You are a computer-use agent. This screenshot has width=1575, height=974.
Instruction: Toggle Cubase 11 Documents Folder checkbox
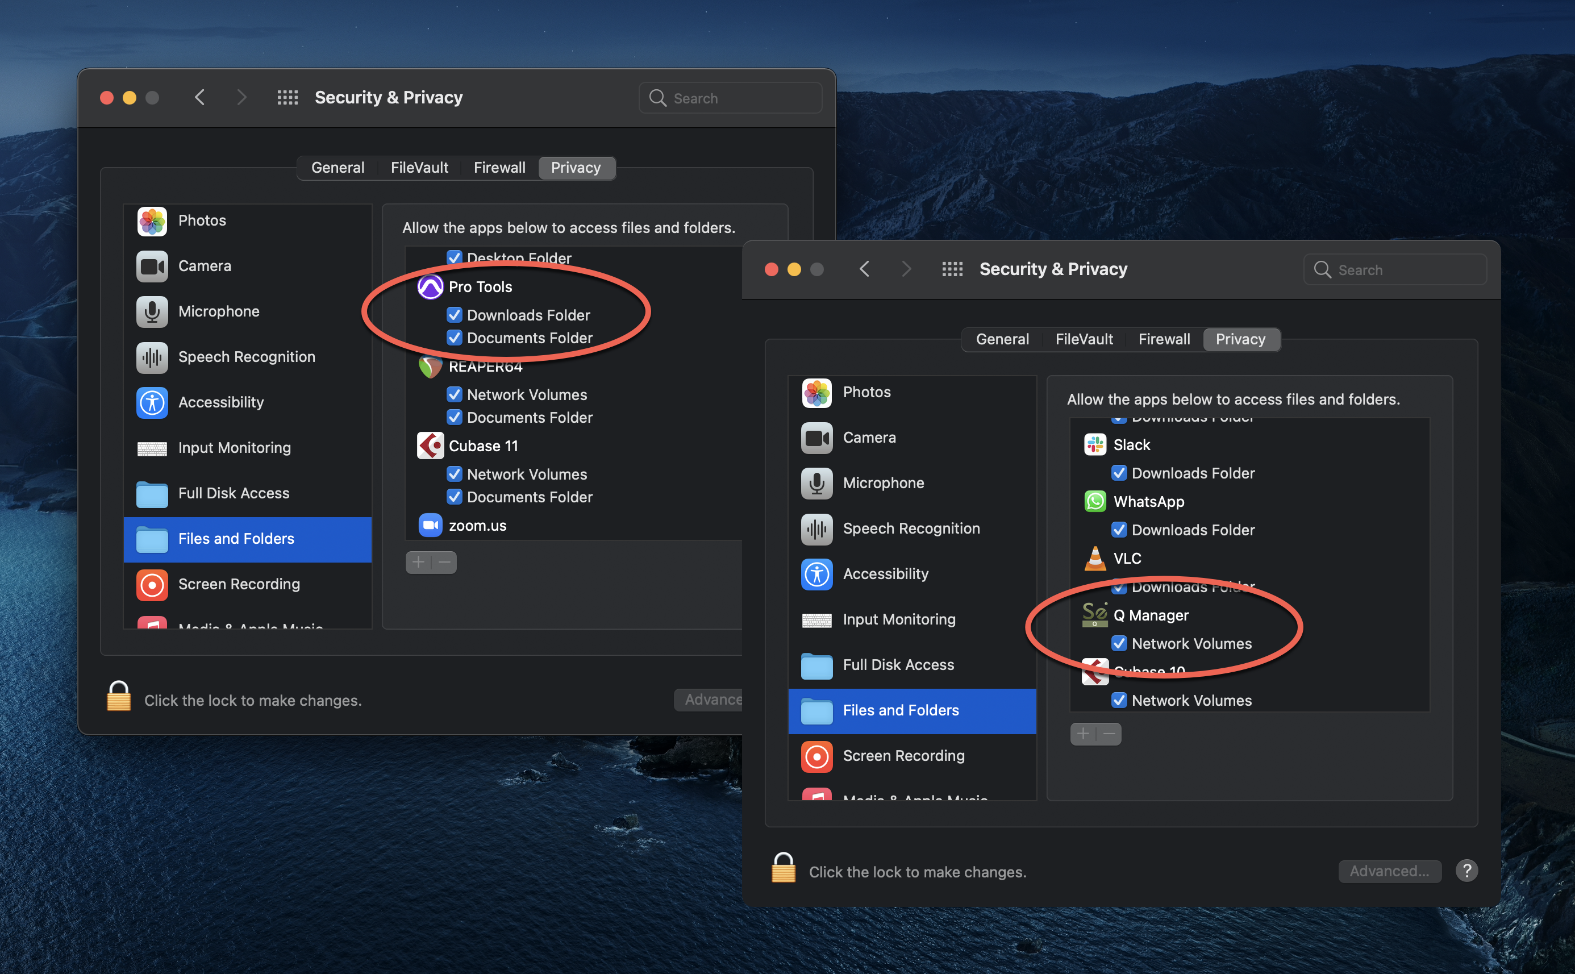pyautogui.click(x=455, y=497)
